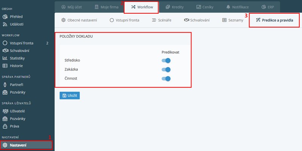Screen dimensions: 302x151
Task: Select the Schvalování sub-tab
Action: tap(197, 20)
